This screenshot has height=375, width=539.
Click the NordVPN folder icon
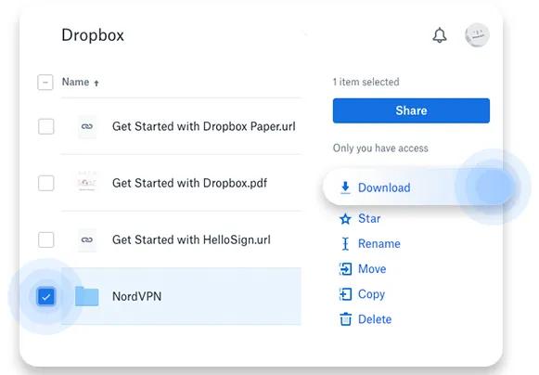[x=87, y=296]
